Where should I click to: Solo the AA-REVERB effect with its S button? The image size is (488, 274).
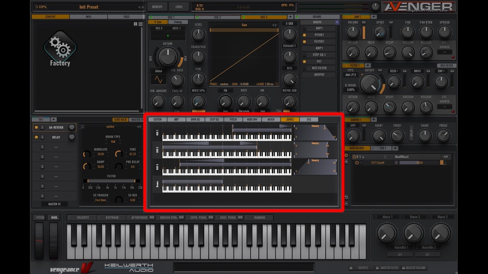tap(42, 127)
